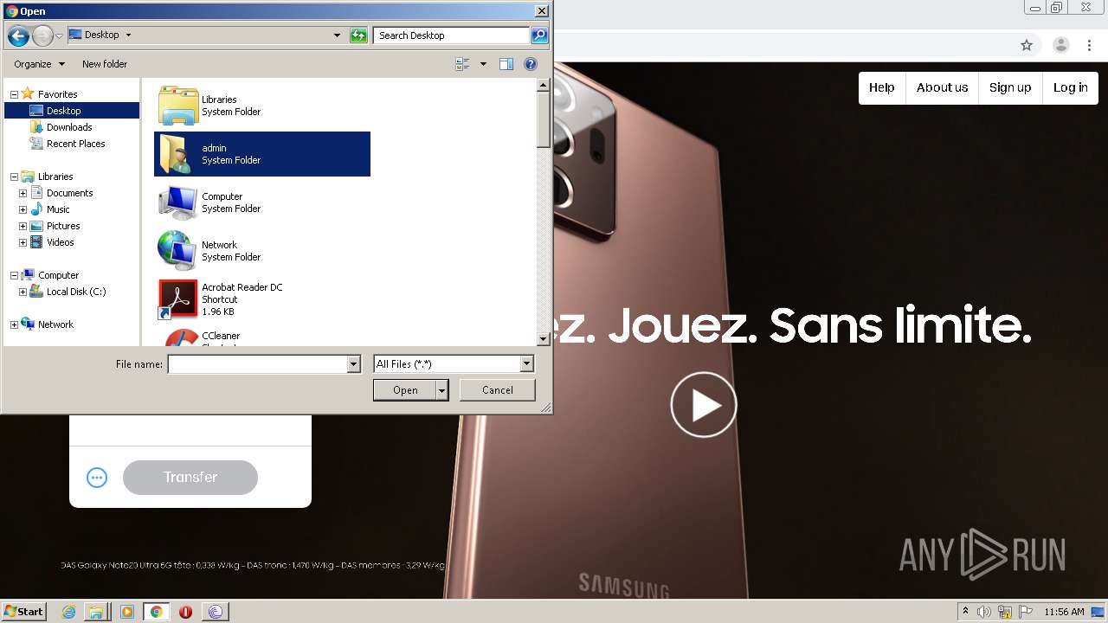Click the Cancel button
This screenshot has width=1108, height=623.
pyautogui.click(x=498, y=390)
